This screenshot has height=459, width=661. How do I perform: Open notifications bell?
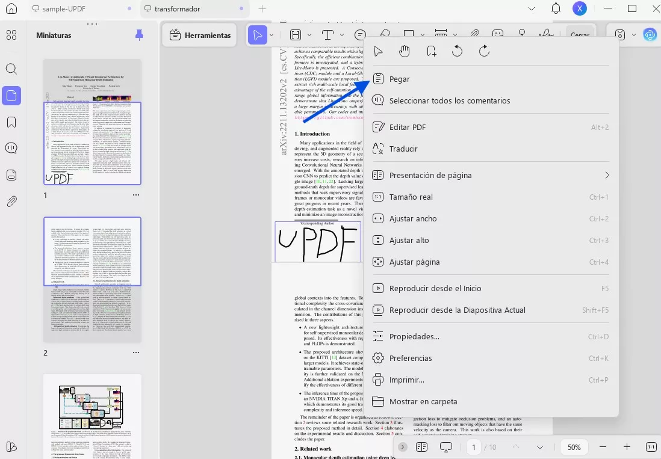[x=556, y=8]
